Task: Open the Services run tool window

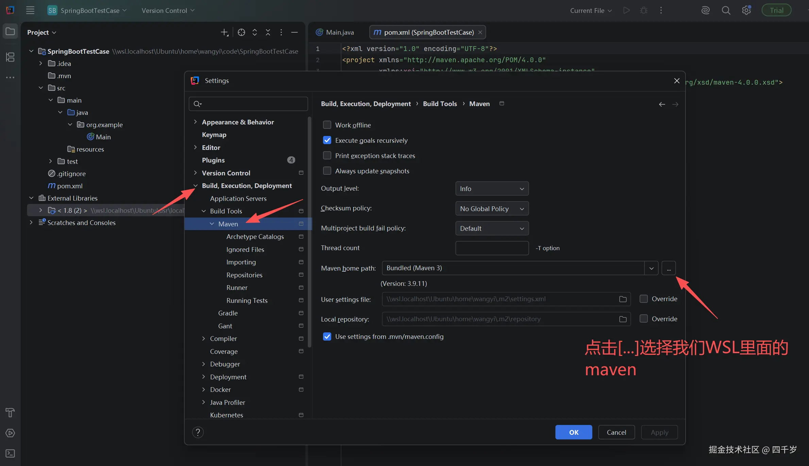Action: (10, 433)
